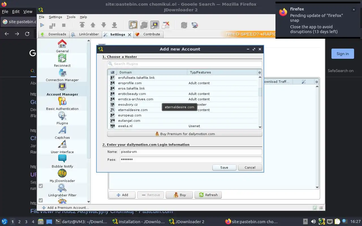The width and height of the screenshot is (362, 226).
Task: Open Connection Manager in sidebar
Action: point(62,75)
